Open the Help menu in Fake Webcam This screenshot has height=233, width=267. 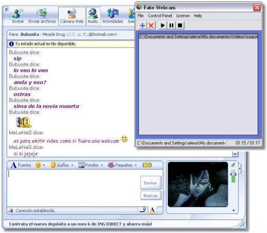(x=198, y=16)
